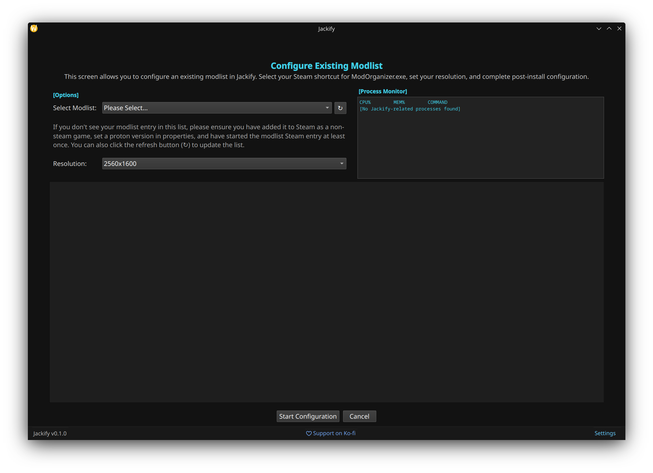The image size is (653, 473).
Task: Open the Select Modlist combo box
Action: click(213, 108)
